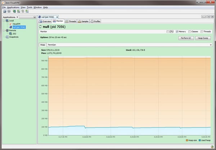
Task: Collapse the Remote tree node
Action: tap(4, 31)
